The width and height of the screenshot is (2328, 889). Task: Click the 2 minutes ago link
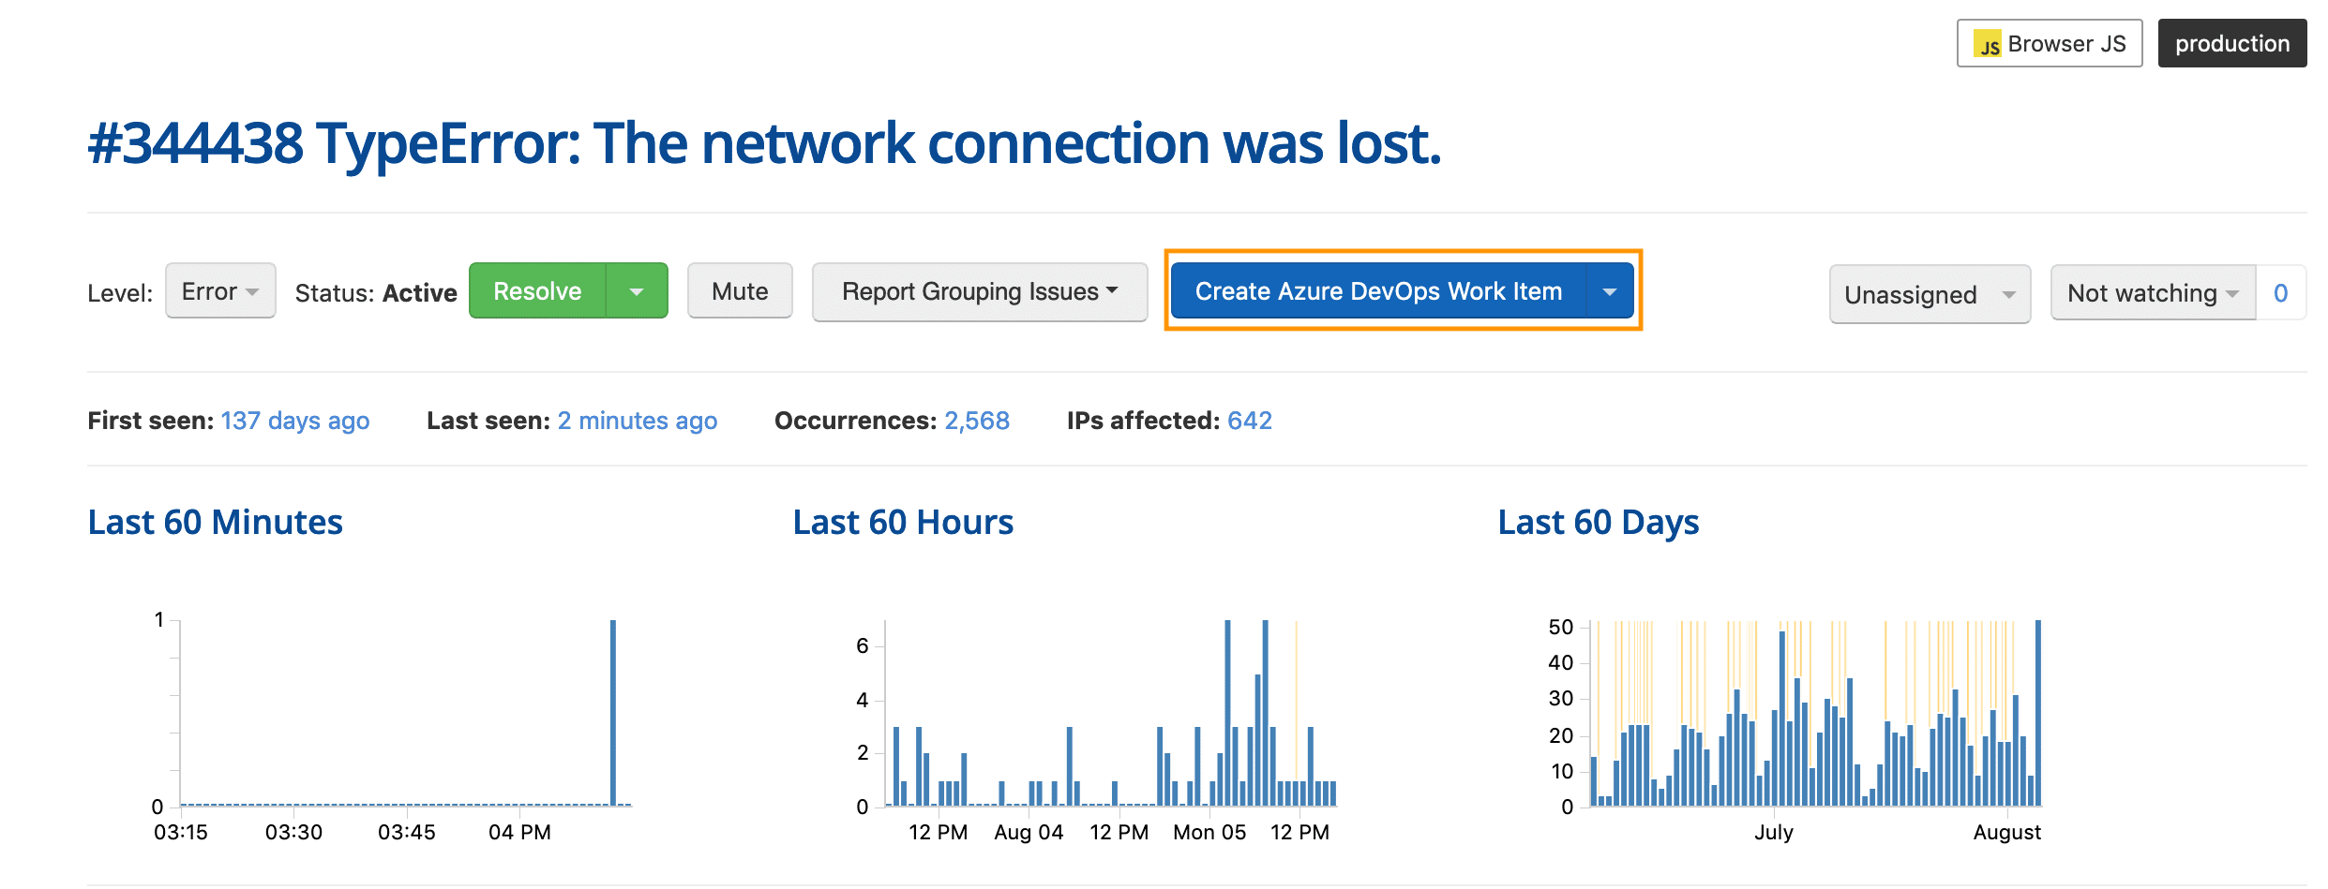[638, 421]
